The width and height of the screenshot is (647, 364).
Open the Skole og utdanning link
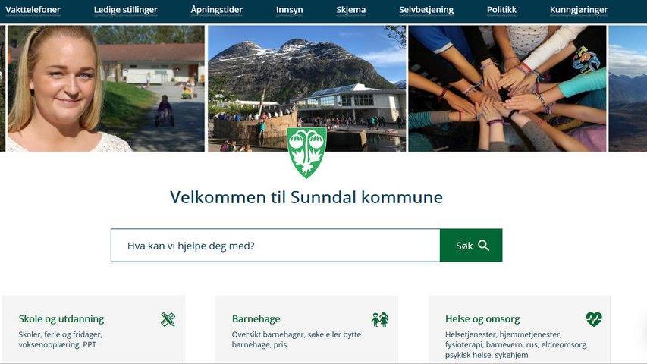pyautogui.click(x=61, y=319)
